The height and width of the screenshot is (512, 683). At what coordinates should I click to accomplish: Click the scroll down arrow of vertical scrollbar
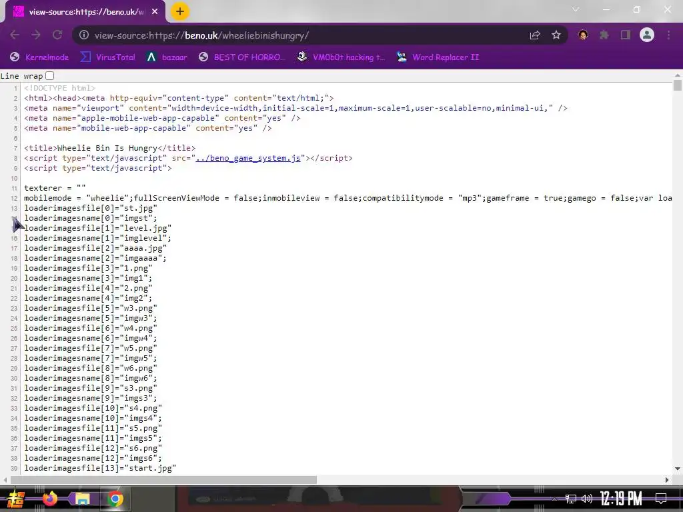678,469
